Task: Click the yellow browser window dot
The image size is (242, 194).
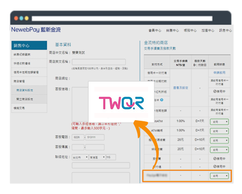Action: tap(27, 18)
